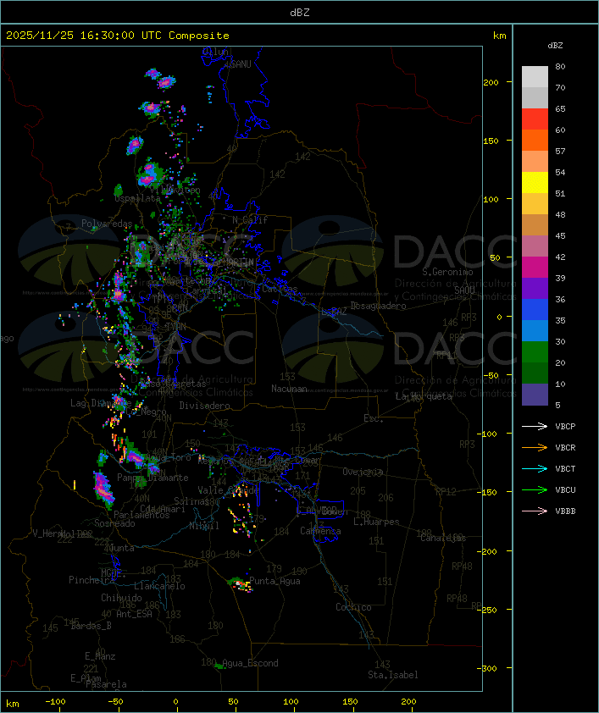Click the Chihuido map label
599x713 pixels.
tap(121, 598)
